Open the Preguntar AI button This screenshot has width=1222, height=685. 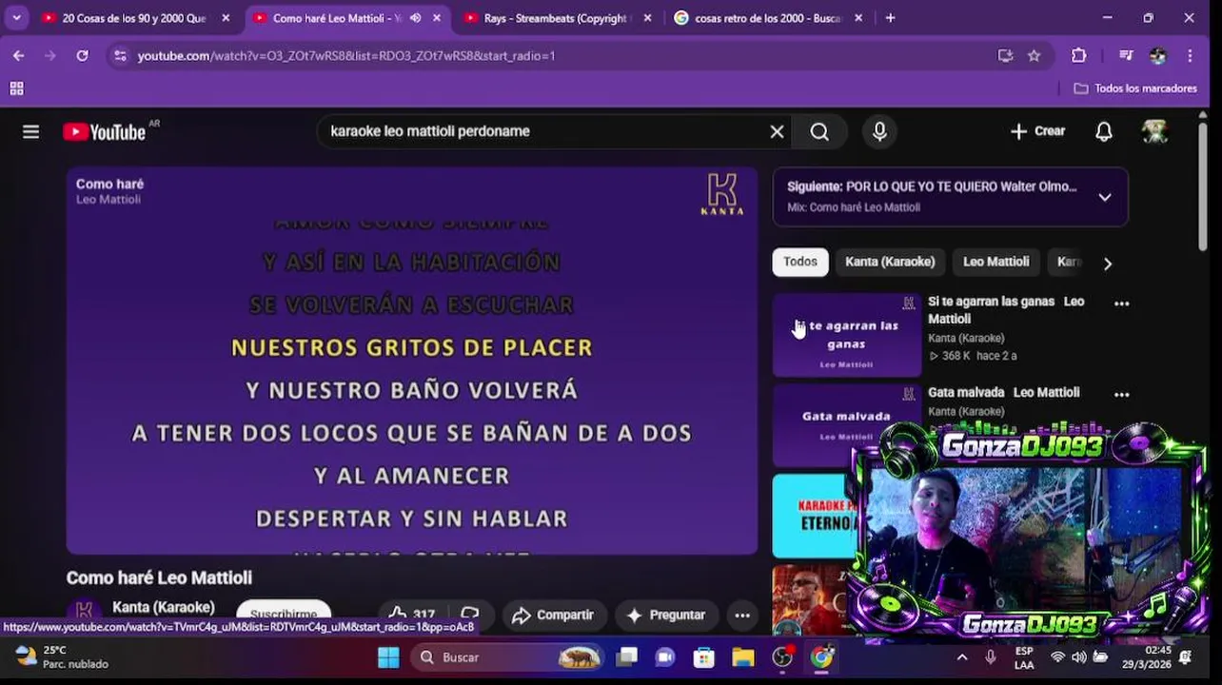pos(666,615)
